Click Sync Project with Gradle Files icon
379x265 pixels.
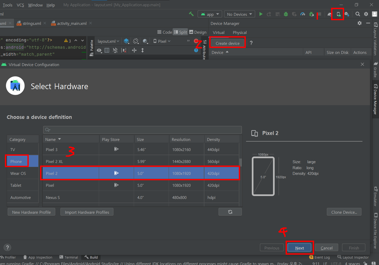pyautogui.click(x=330, y=14)
